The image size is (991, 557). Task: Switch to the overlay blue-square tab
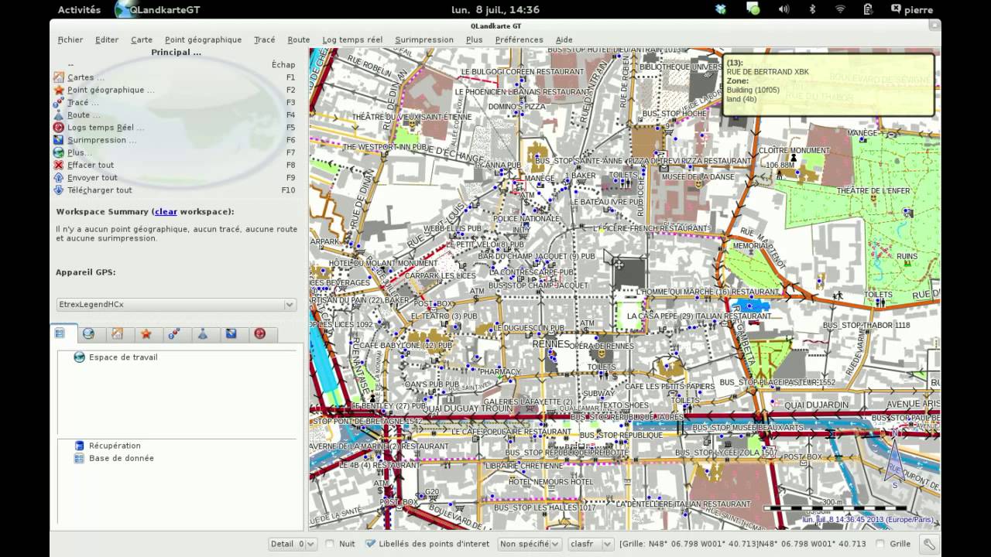pos(231,334)
